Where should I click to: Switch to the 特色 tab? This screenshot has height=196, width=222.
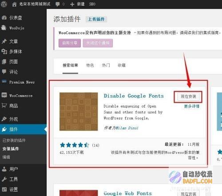pyautogui.click(x=90, y=65)
